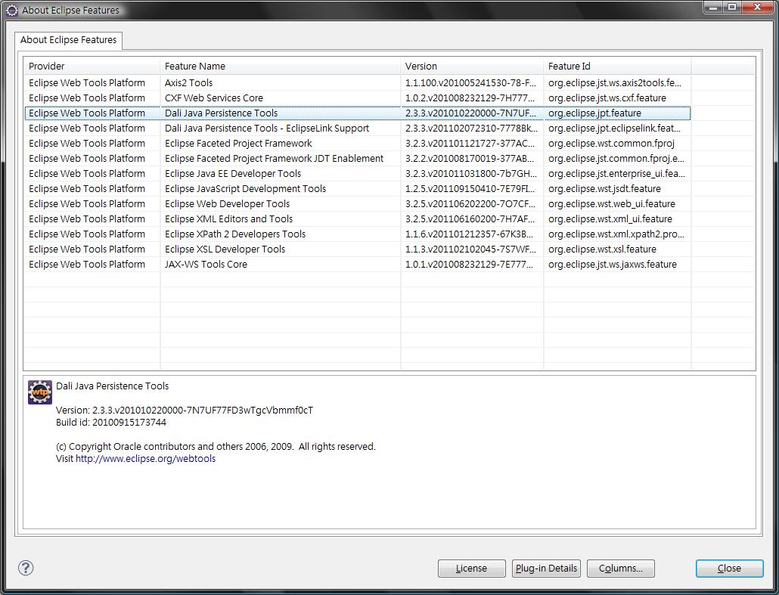
Task: Click the Build id text in details pane
Action: click(110, 423)
